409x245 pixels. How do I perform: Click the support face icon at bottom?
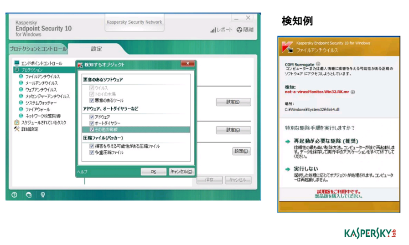click(29, 195)
